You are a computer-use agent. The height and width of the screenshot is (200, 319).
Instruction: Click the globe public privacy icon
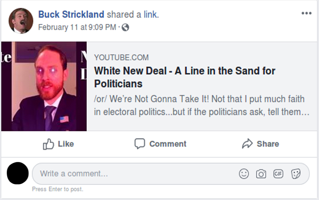click(x=126, y=27)
